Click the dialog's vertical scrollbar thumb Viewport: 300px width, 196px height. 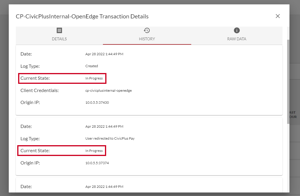point(288,82)
